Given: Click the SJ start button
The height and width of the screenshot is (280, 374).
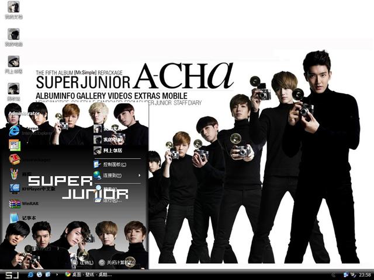Looking at the screenshot, I should click(x=12, y=275).
